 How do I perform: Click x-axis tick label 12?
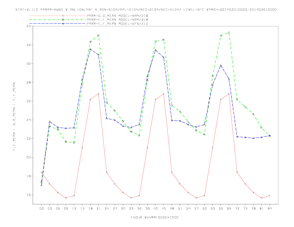(74, 208)
